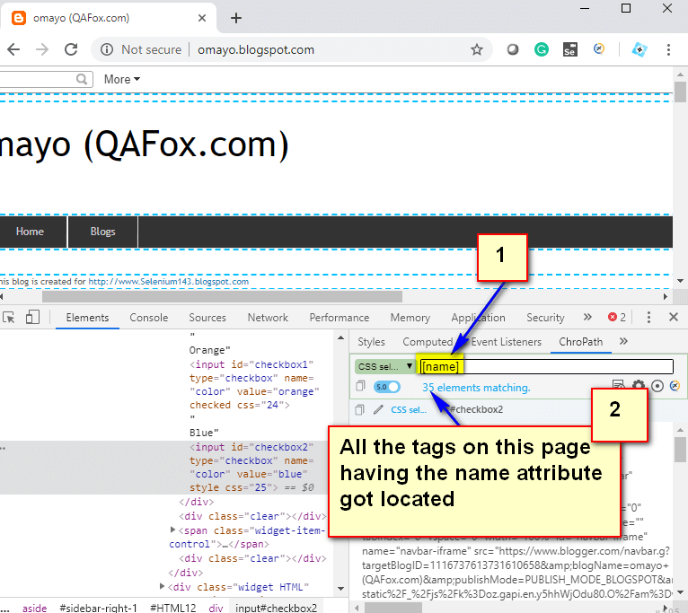Image resolution: width=688 pixels, height=613 pixels.
Task: Expand the span widget-item-control node
Action: pos(172,530)
